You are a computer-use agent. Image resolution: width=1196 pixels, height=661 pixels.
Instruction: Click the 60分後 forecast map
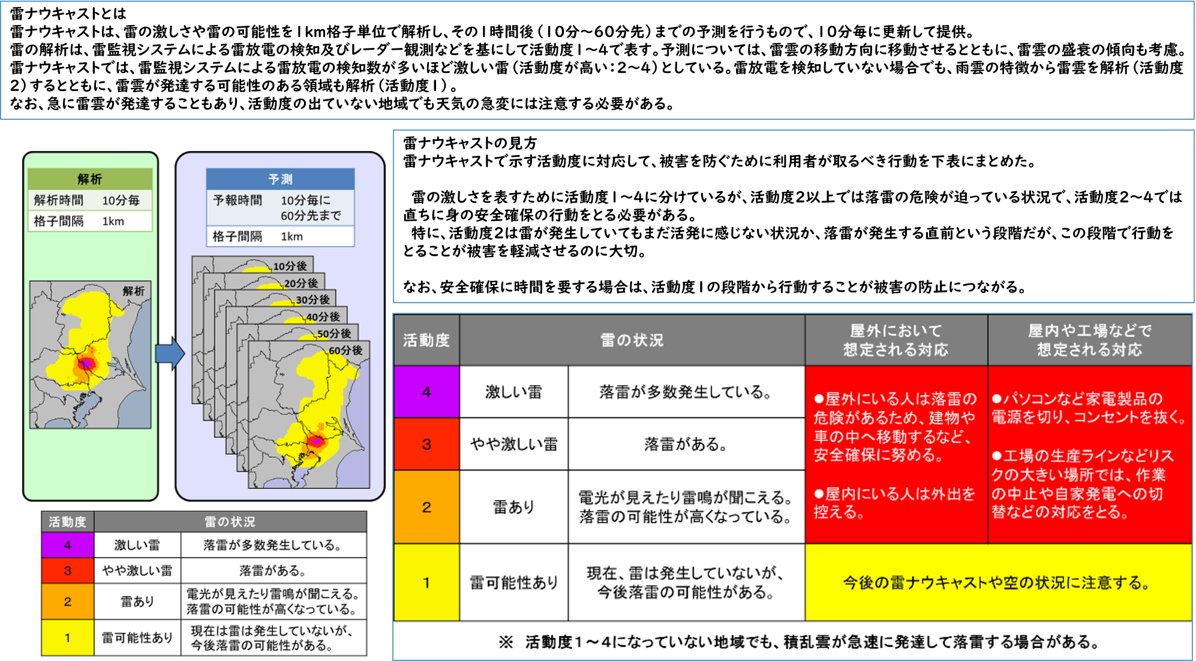[x=309, y=415]
